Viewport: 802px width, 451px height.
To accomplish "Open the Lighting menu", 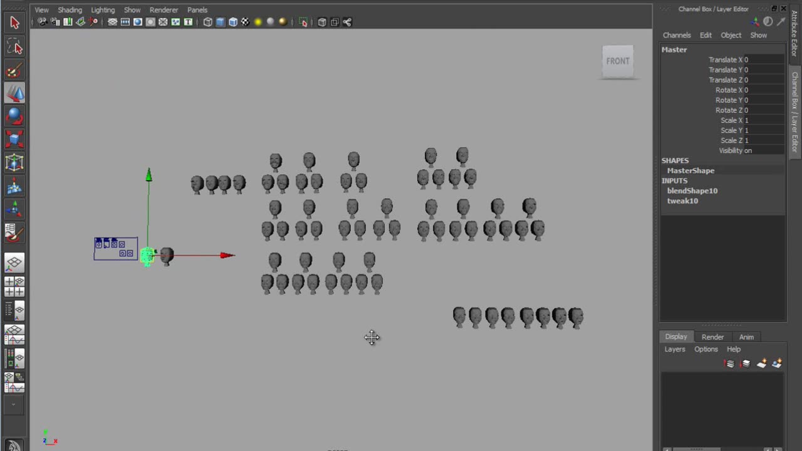I will coord(103,10).
